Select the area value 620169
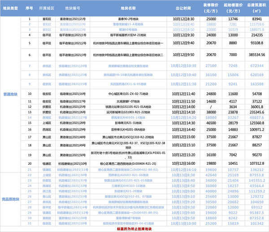The width and height of the screenshot is (269, 232). pos(257,75)
